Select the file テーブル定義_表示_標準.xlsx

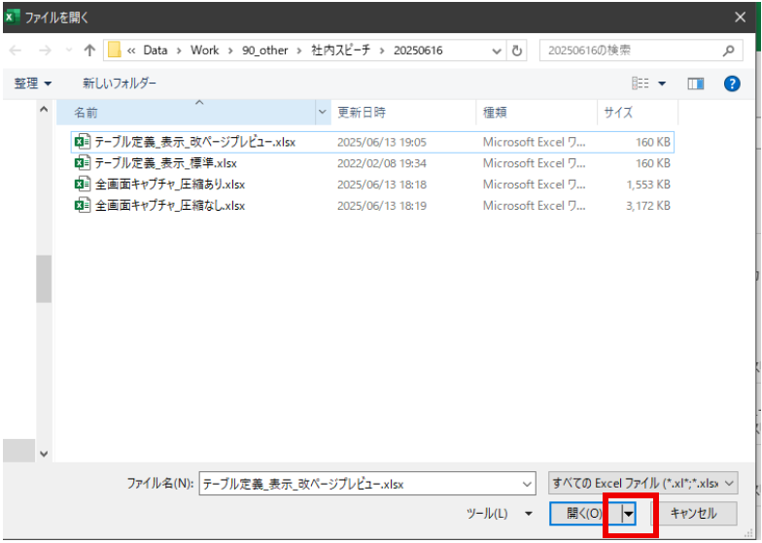(165, 163)
